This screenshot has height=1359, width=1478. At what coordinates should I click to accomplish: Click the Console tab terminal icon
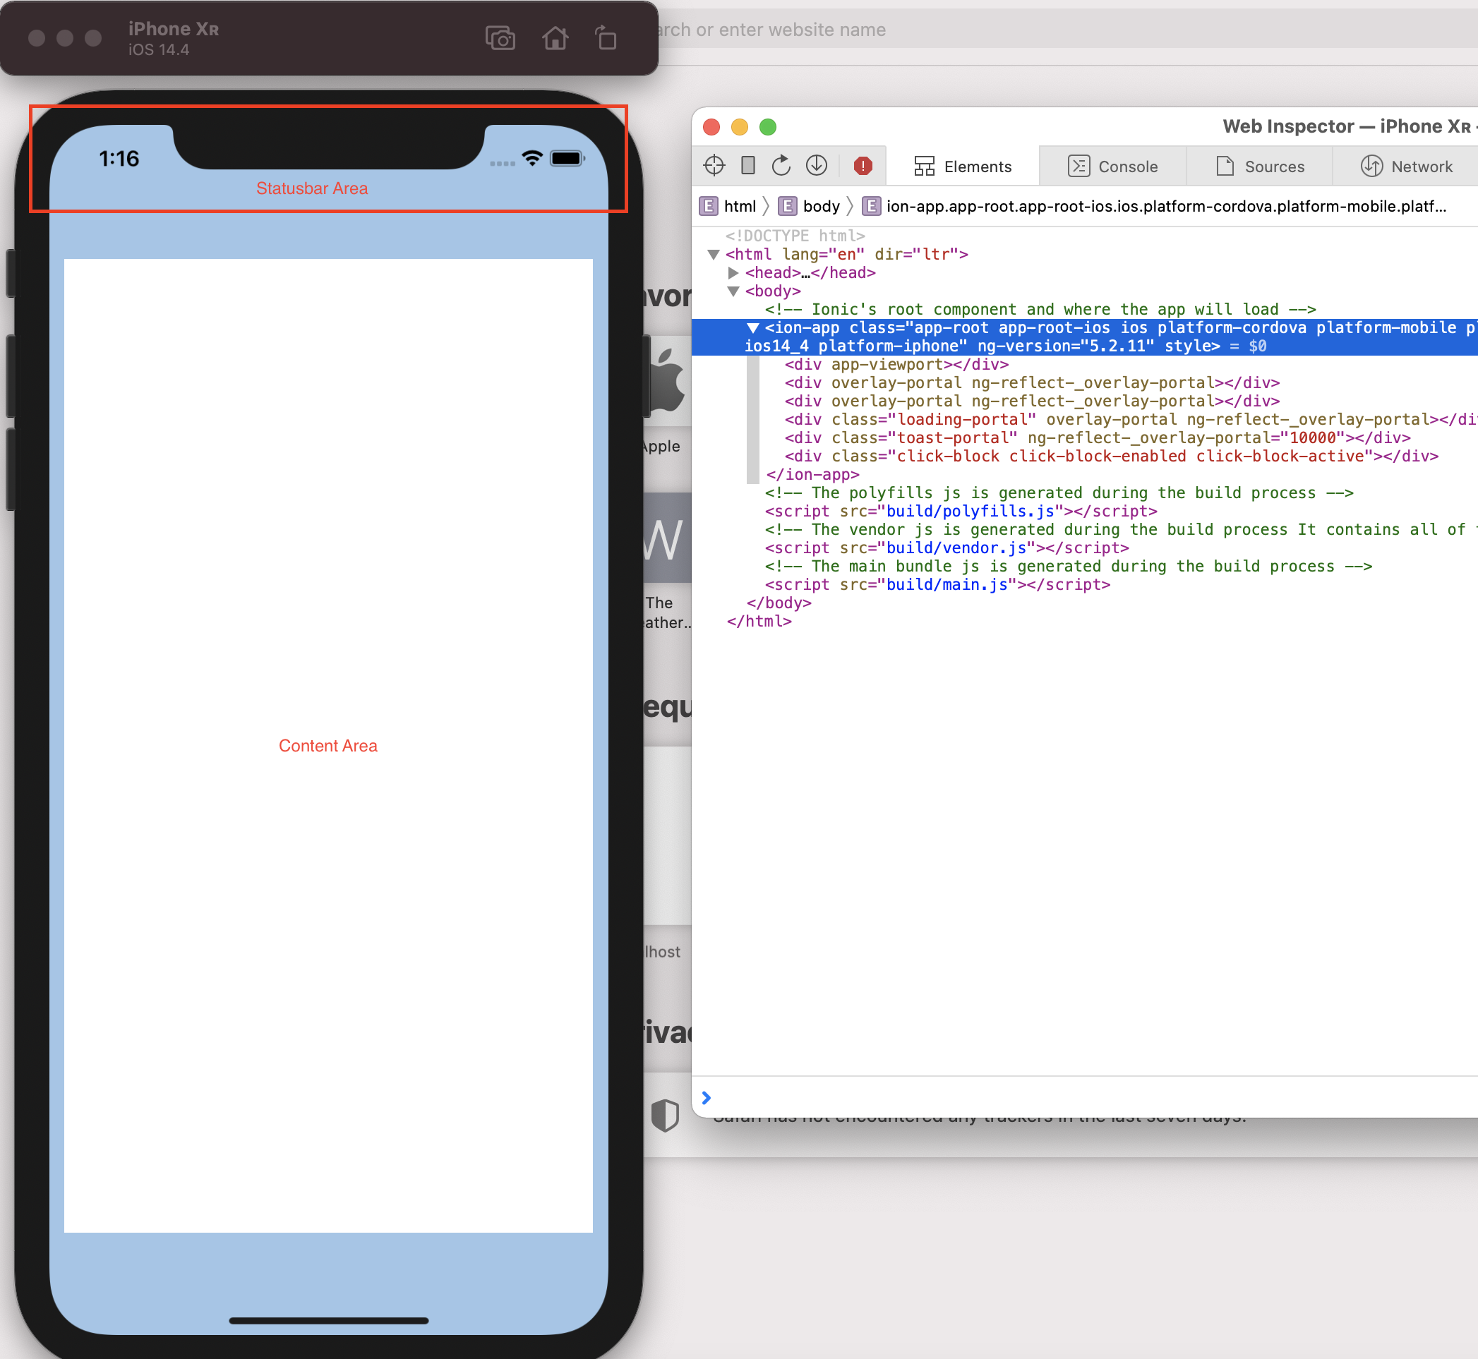[x=1079, y=165]
